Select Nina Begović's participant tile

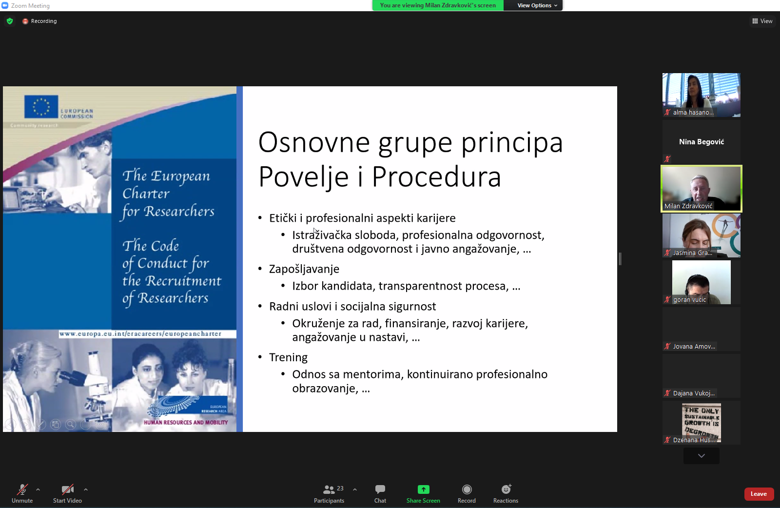pyautogui.click(x=701, y=142)
